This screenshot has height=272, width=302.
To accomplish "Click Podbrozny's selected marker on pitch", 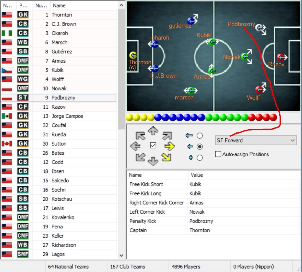I will 259,28.
